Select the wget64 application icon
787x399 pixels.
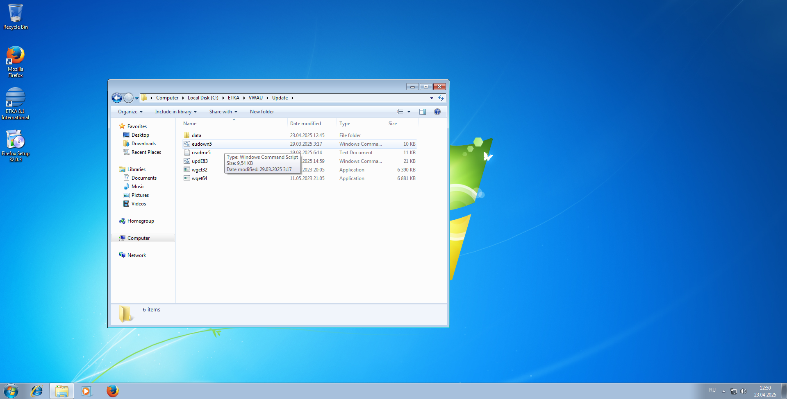(x=187, y=178)
